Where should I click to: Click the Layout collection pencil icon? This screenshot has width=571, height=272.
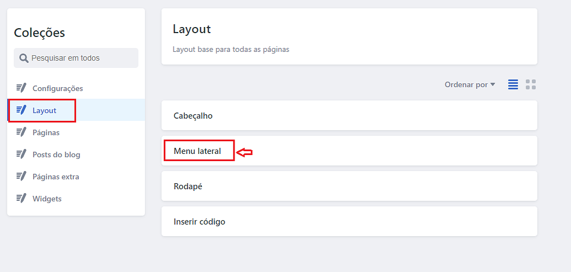point(22,110)
